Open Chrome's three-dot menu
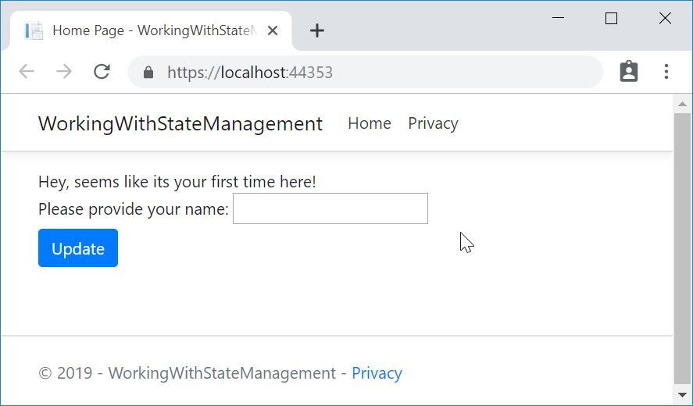Screen dimensions: 693x406 666,72
